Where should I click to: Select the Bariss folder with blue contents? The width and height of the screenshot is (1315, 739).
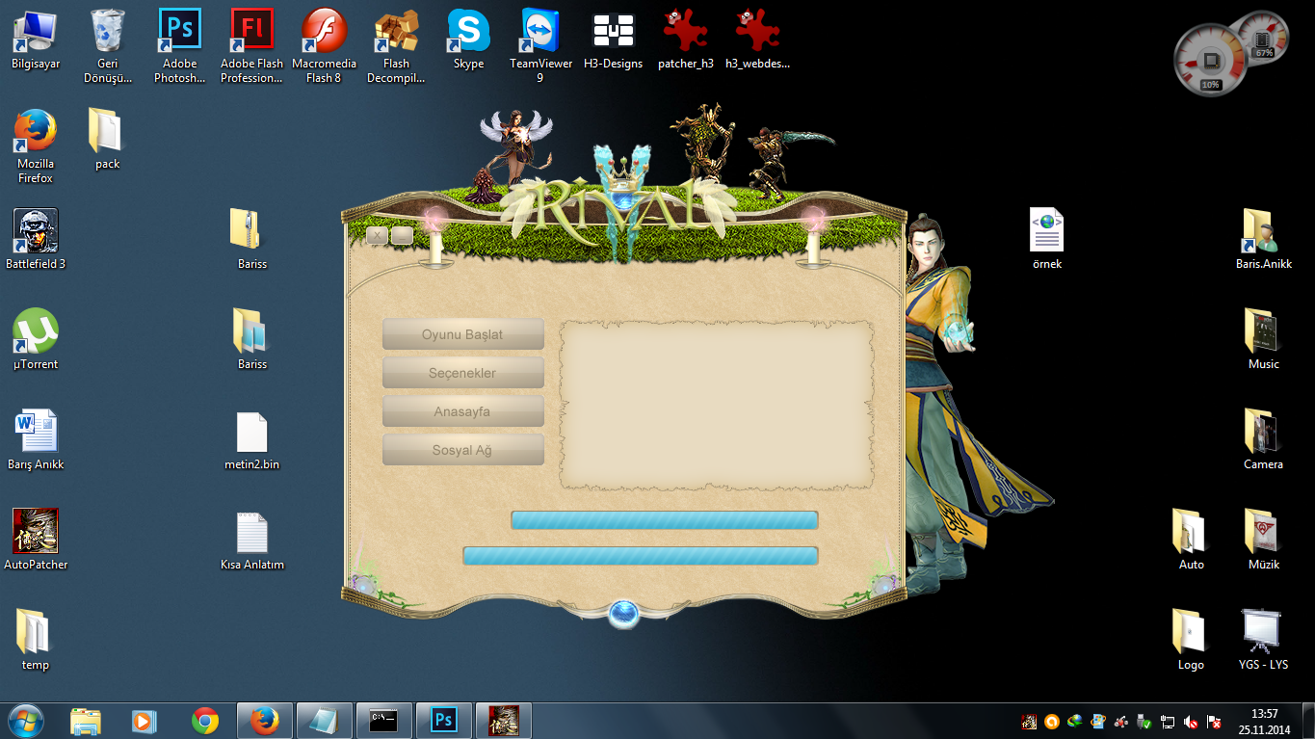(252, 340)
